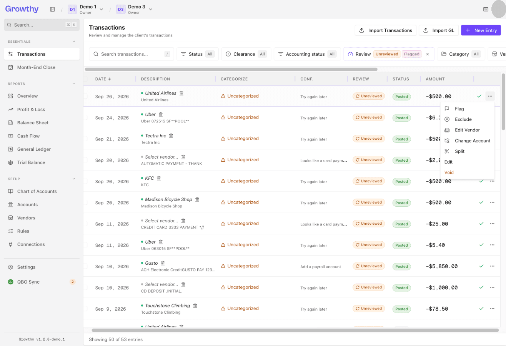Viewport: 506px width, 346px height.
Task: Open the Category filter dropdown
Action: click(461, 54)
